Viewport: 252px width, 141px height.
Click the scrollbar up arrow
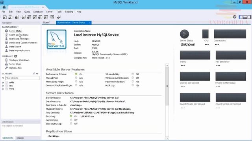(x=167, y=65)
